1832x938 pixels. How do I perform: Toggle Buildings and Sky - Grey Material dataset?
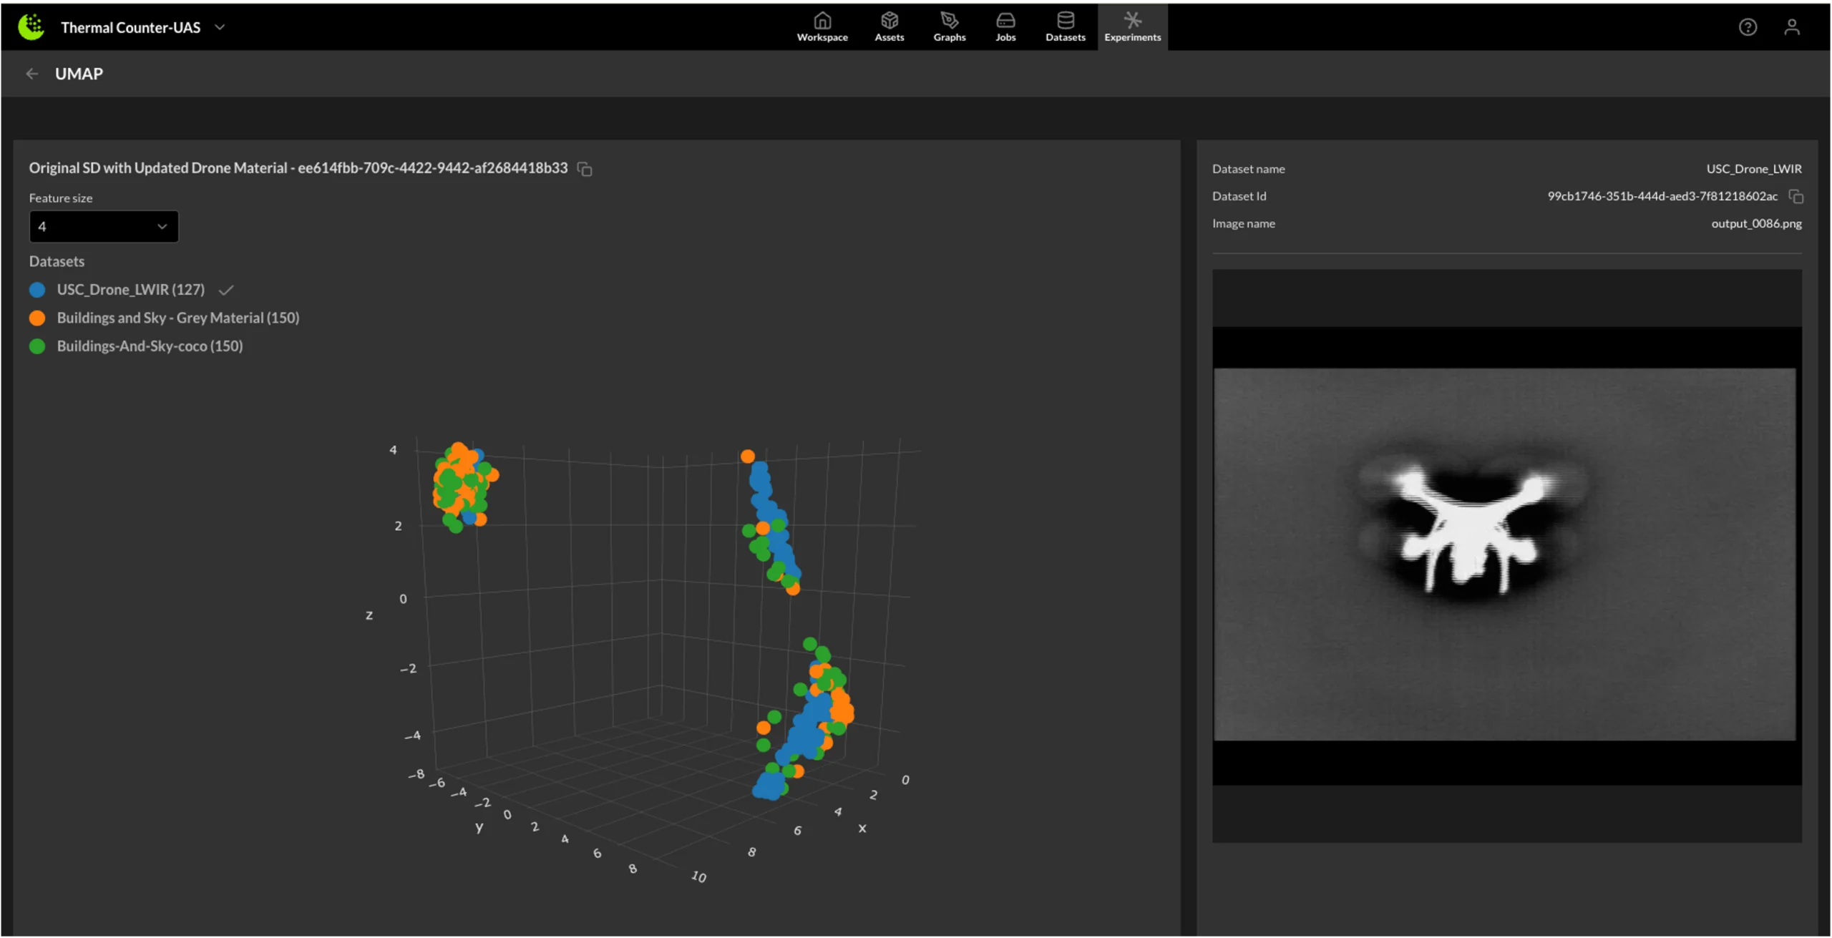click(x=177, y=318)
